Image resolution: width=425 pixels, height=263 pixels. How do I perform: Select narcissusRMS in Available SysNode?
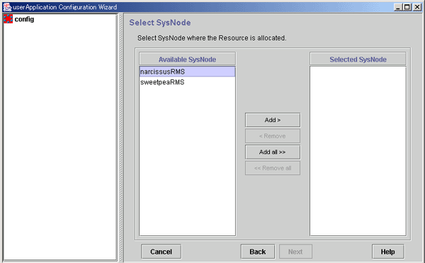point(187,72)
